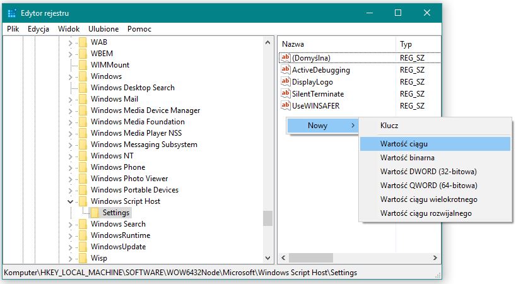The image size is (516, 284).
Task: Click the string icon next to DisplayLogo
Action: coord(285,81)
